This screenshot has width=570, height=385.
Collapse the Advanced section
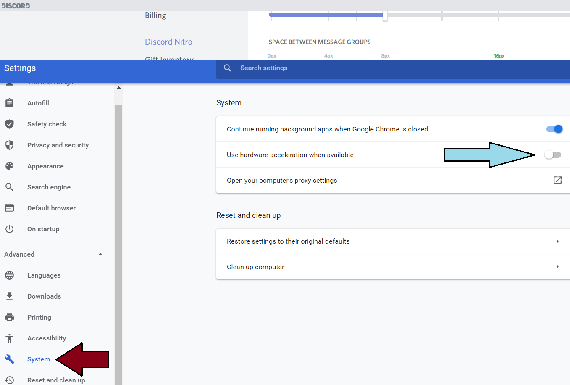pos(100,254)
